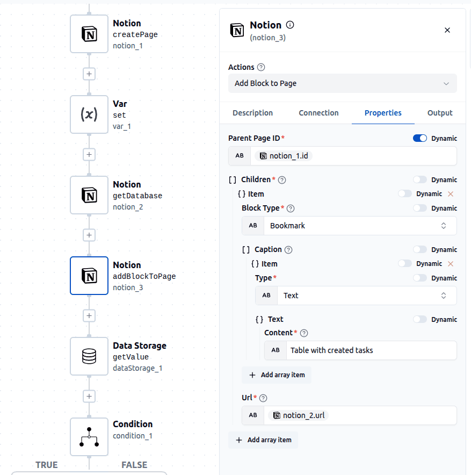471x475 pixels.
Task: Switch to the Properties tab
Action: tap(383, 113)
